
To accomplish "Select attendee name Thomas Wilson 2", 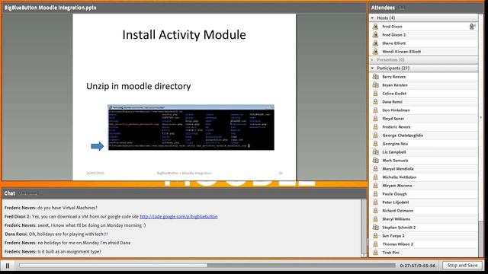I will [x=398, y=244].
